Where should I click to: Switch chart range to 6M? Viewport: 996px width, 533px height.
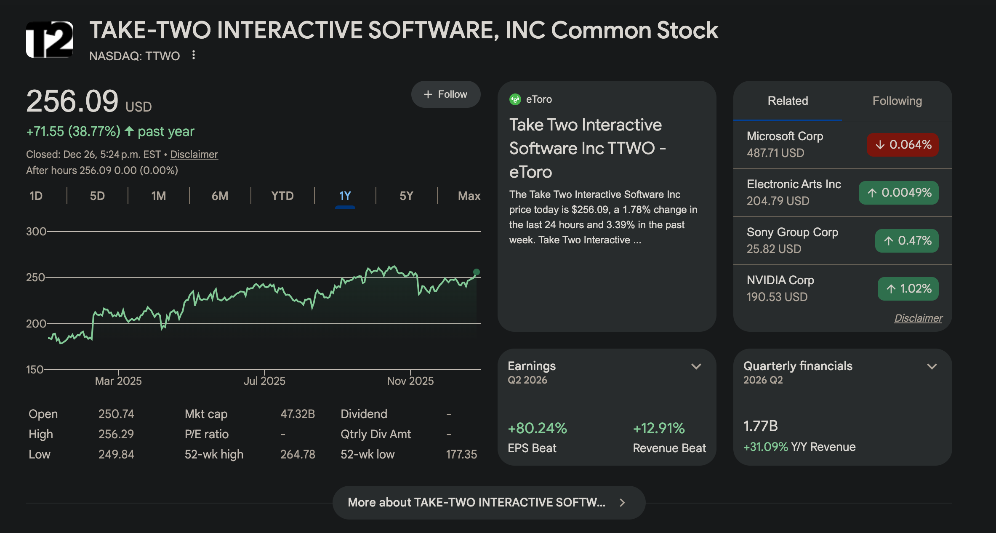tap(220, 196)
